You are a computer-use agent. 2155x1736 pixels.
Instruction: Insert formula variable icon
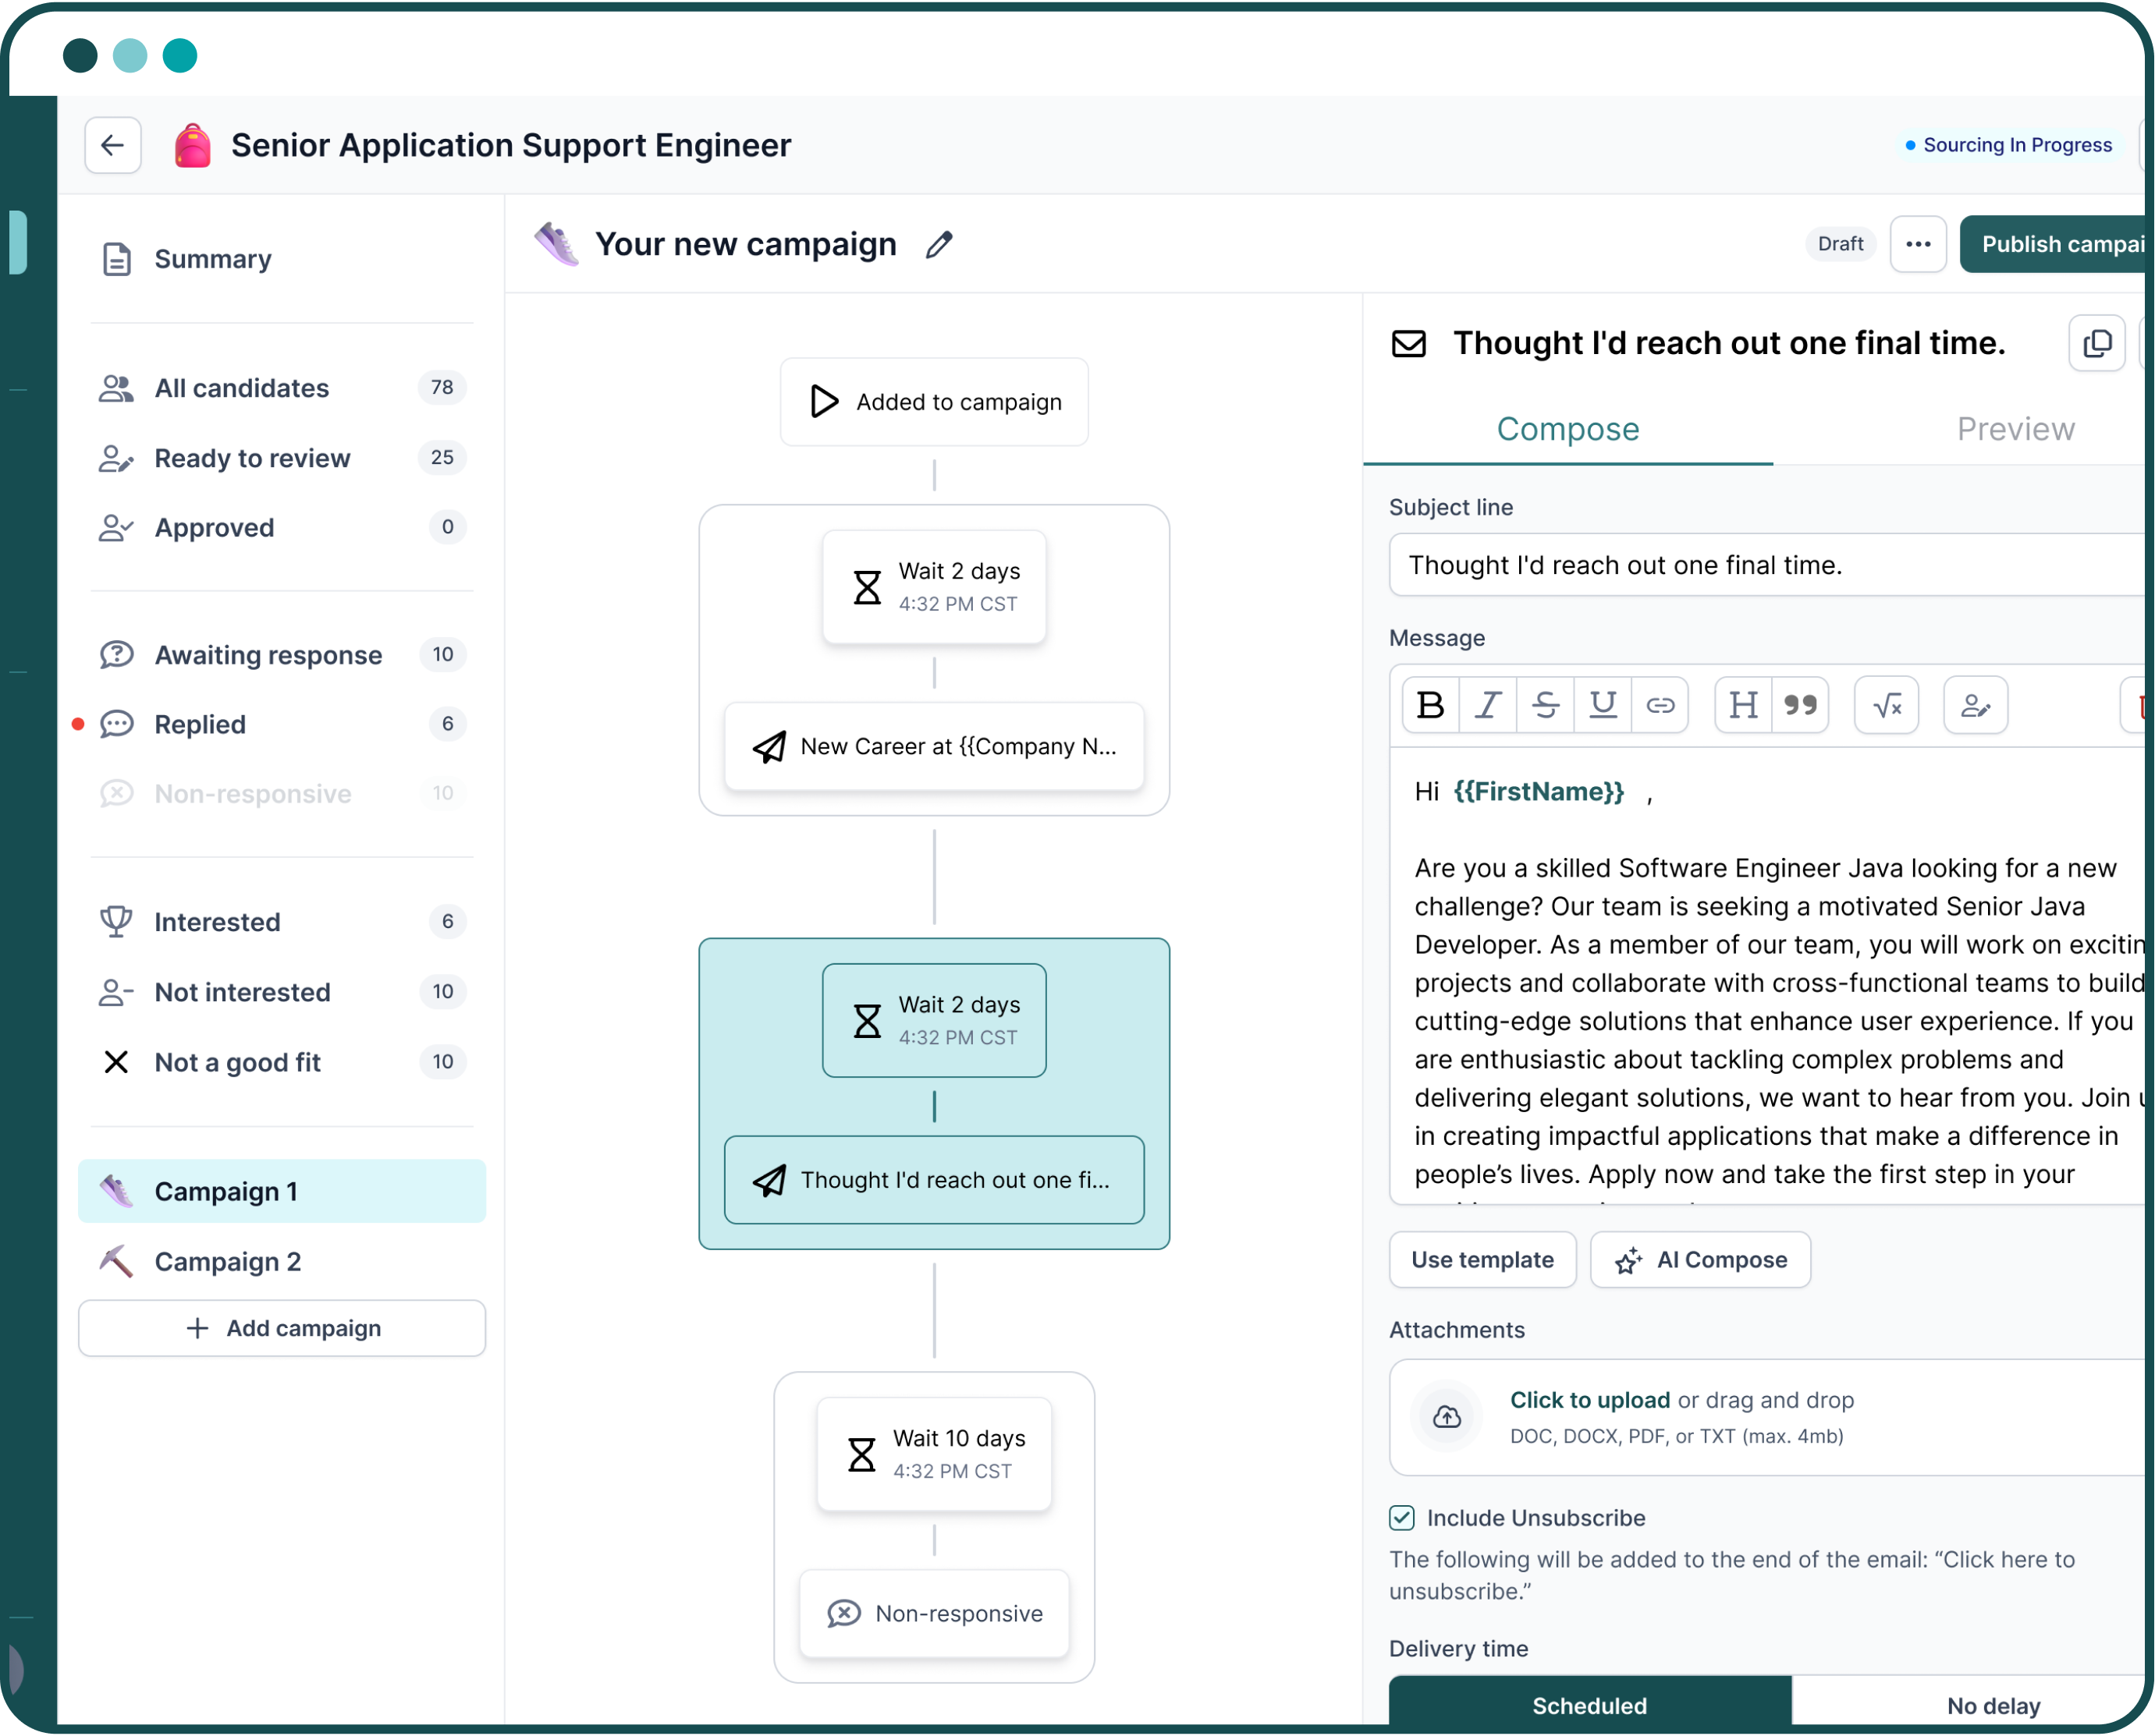1886,705
